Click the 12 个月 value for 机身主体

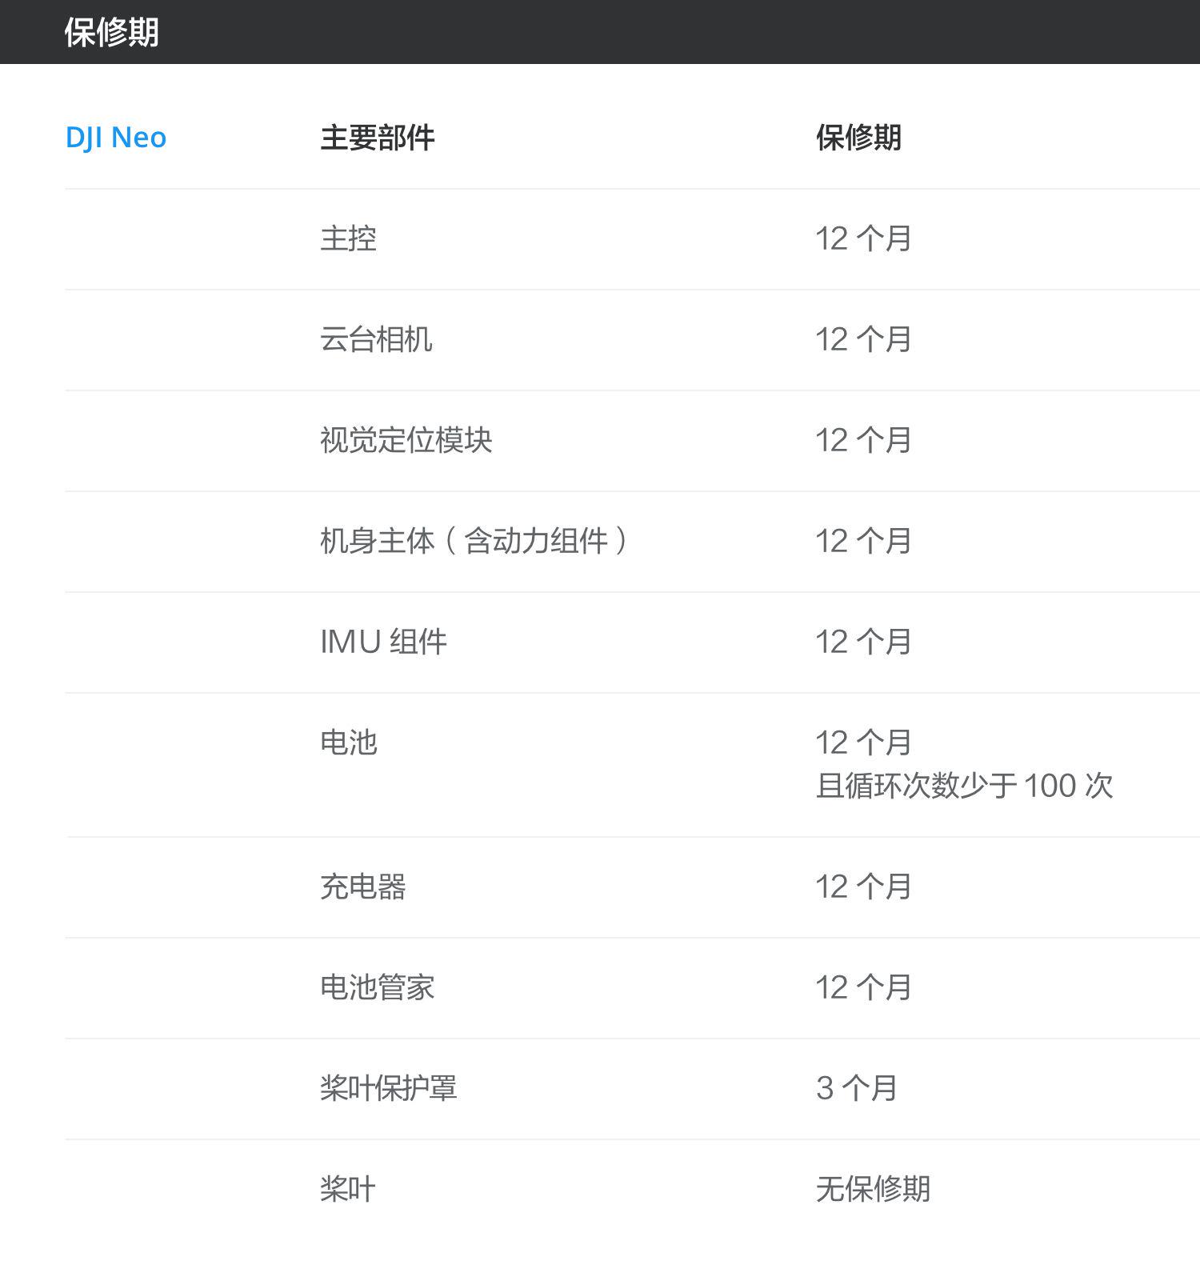tap(863, 541)
